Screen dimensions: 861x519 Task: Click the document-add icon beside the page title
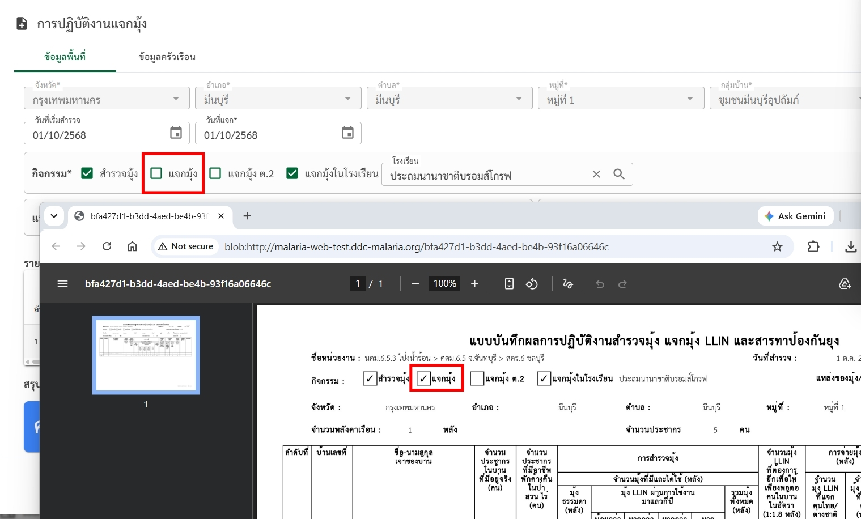pyautogui.click(x=22, y=24)
